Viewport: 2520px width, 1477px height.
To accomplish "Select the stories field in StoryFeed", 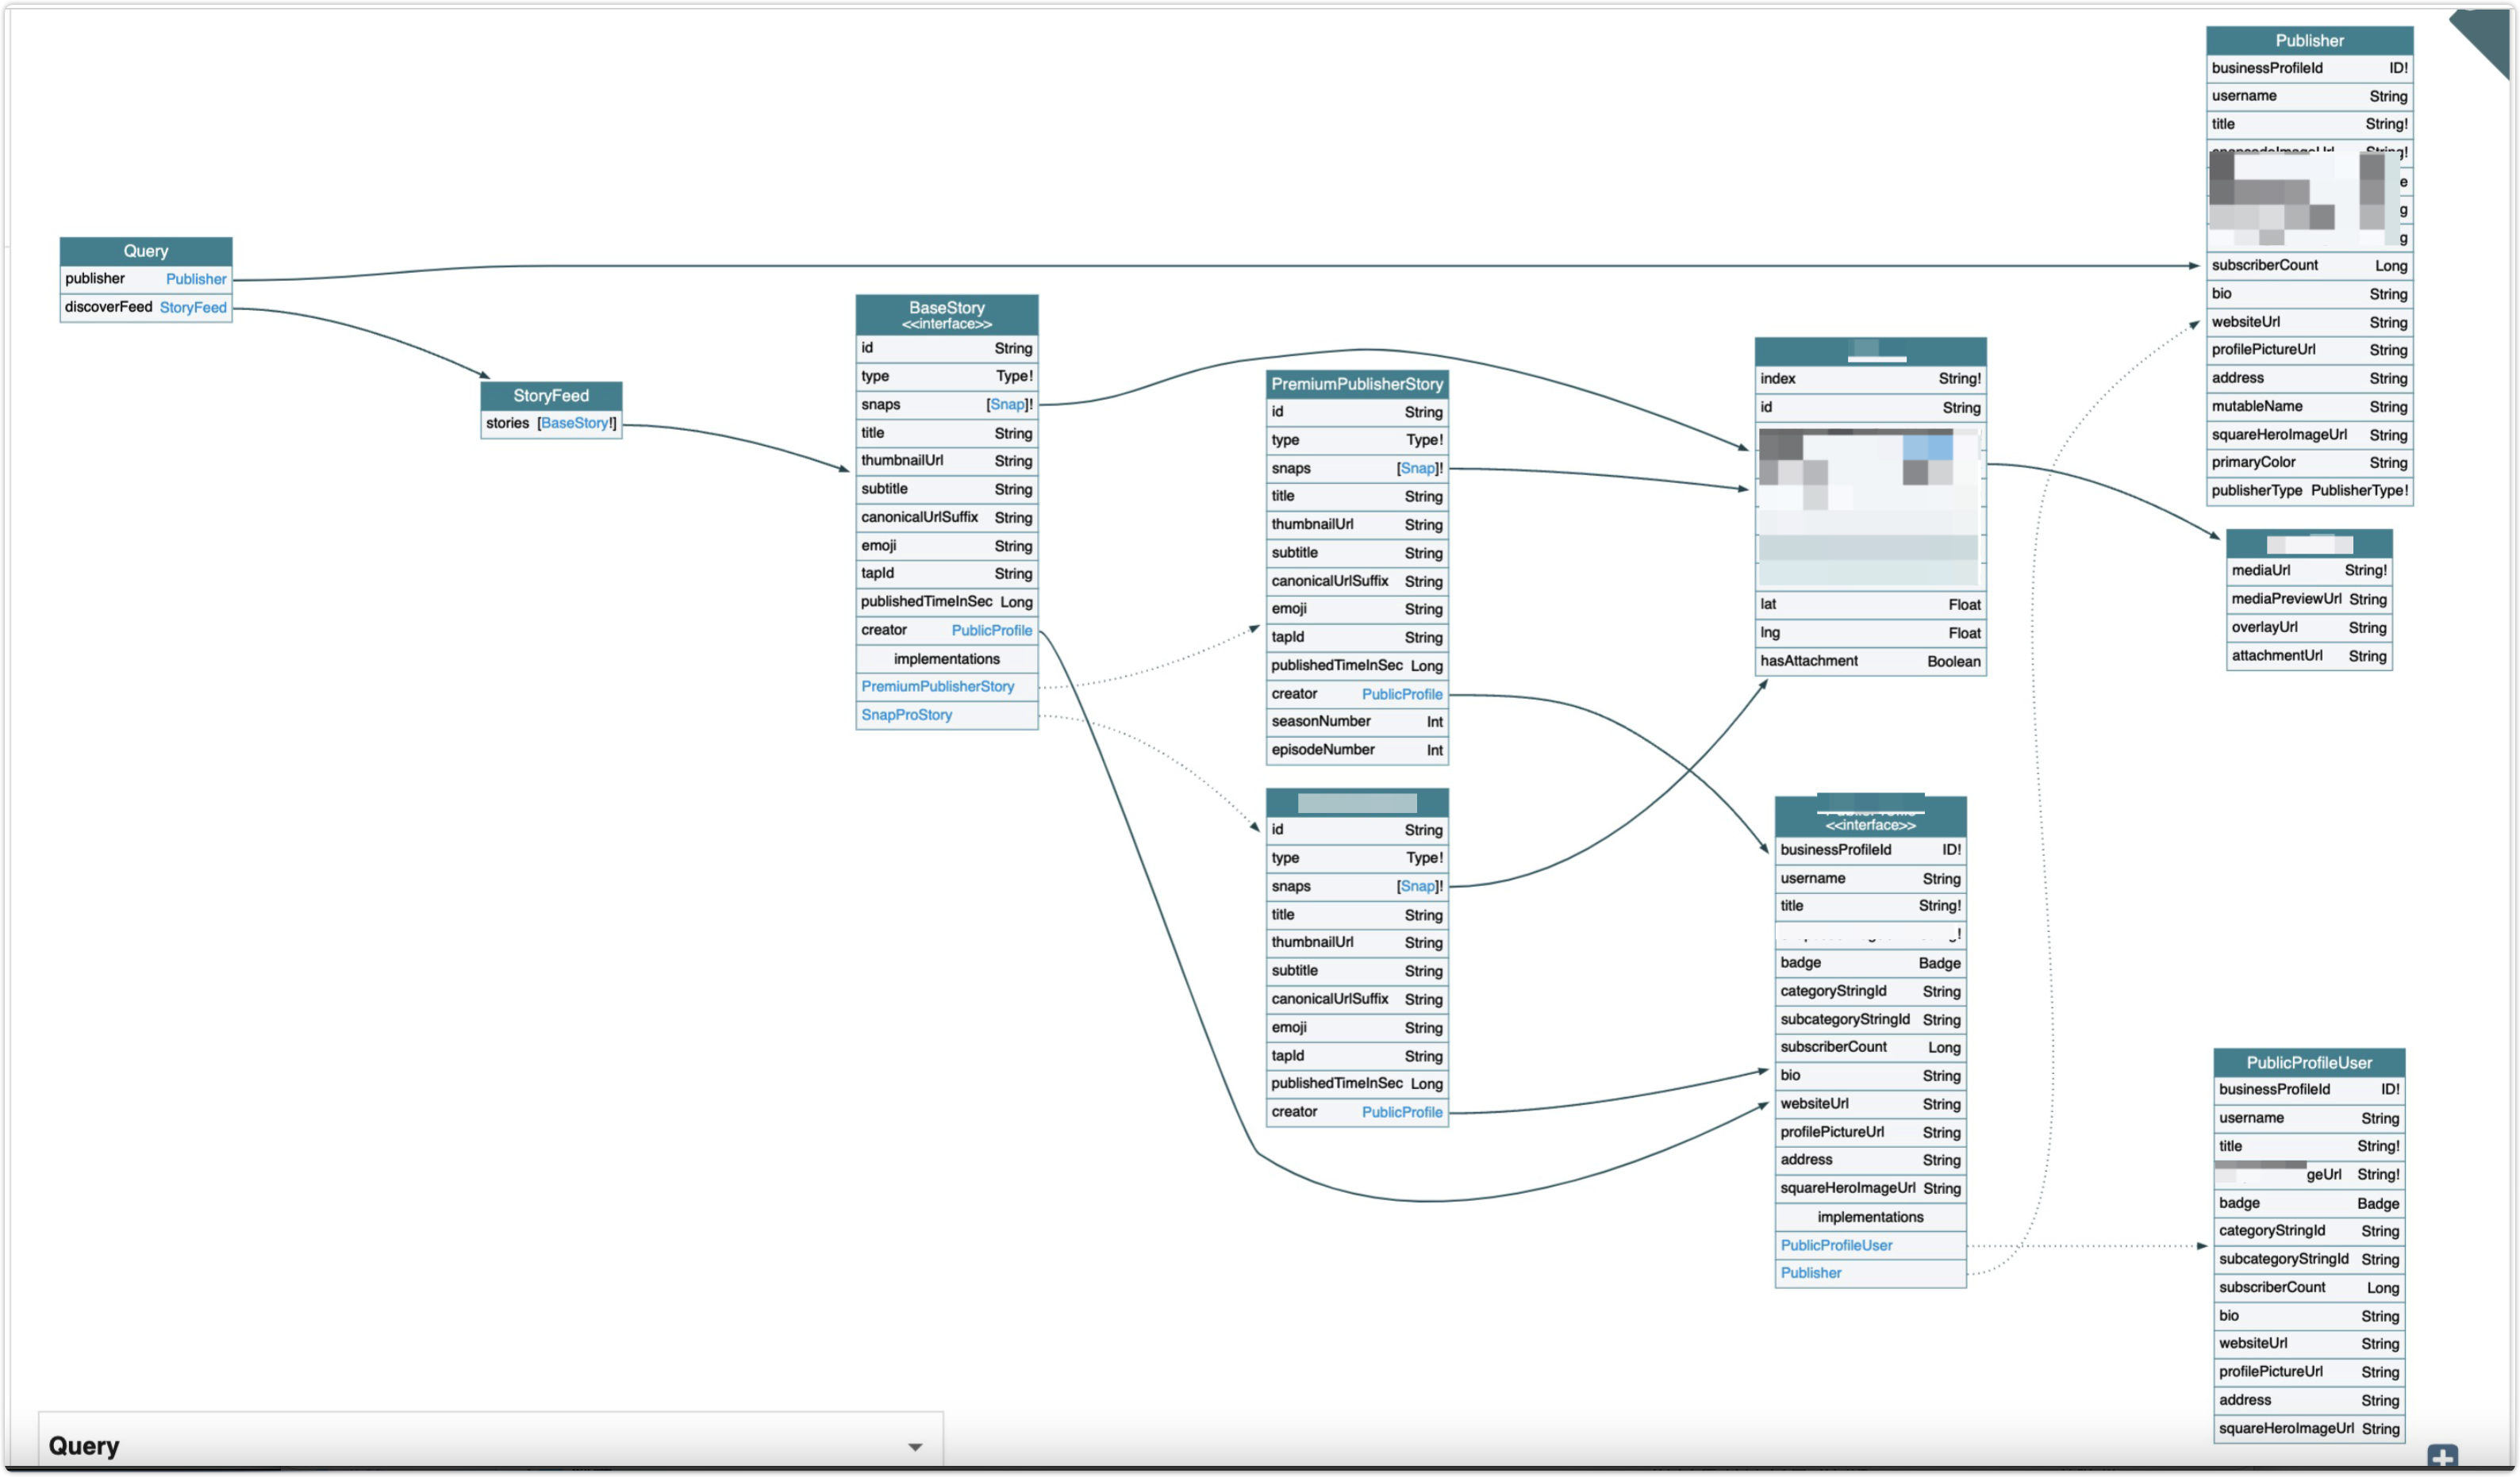I will tap(551, 423).
